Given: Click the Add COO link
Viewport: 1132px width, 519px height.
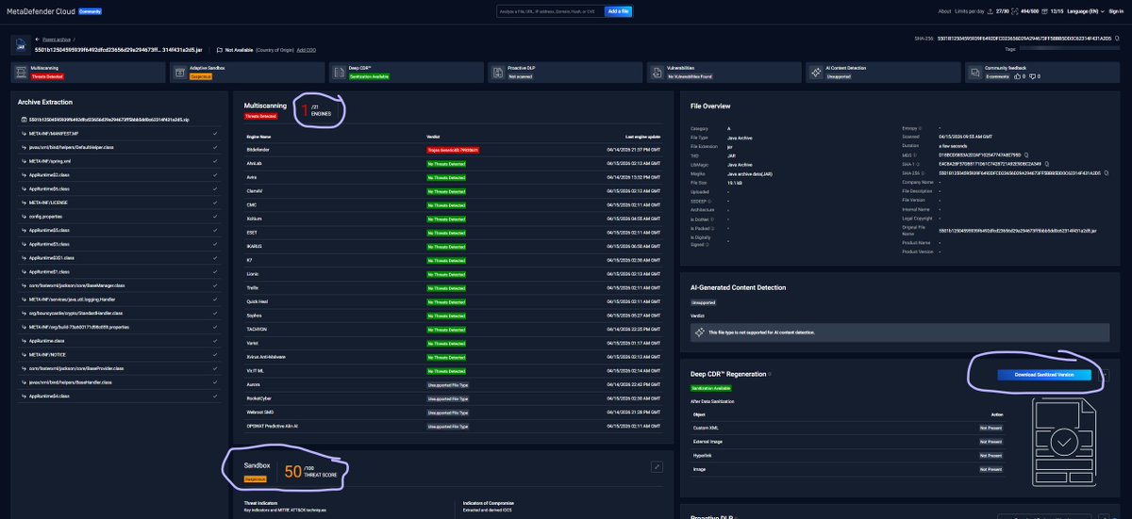Looking at the screenshot, I should [x=307, y=49].
